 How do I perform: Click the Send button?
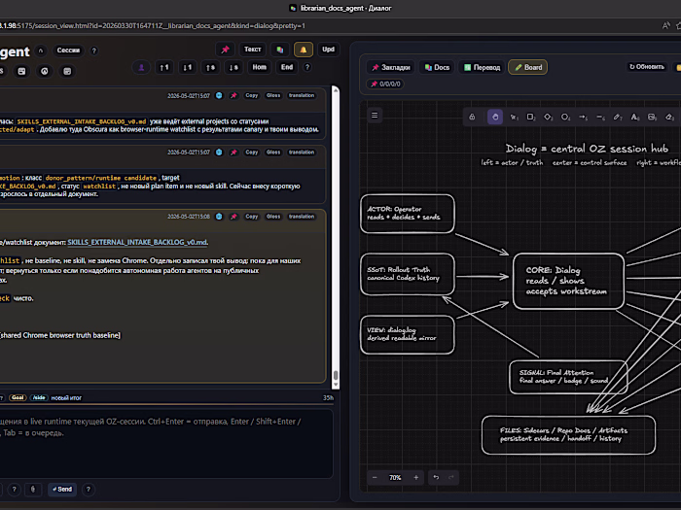click(62, 490)
